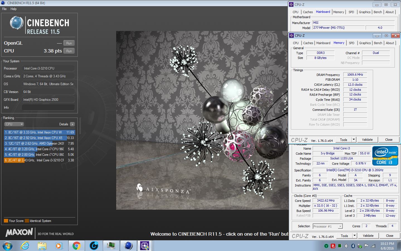Switch to Mainboard tab in front CPU-Z window

[x=323, y=43]
